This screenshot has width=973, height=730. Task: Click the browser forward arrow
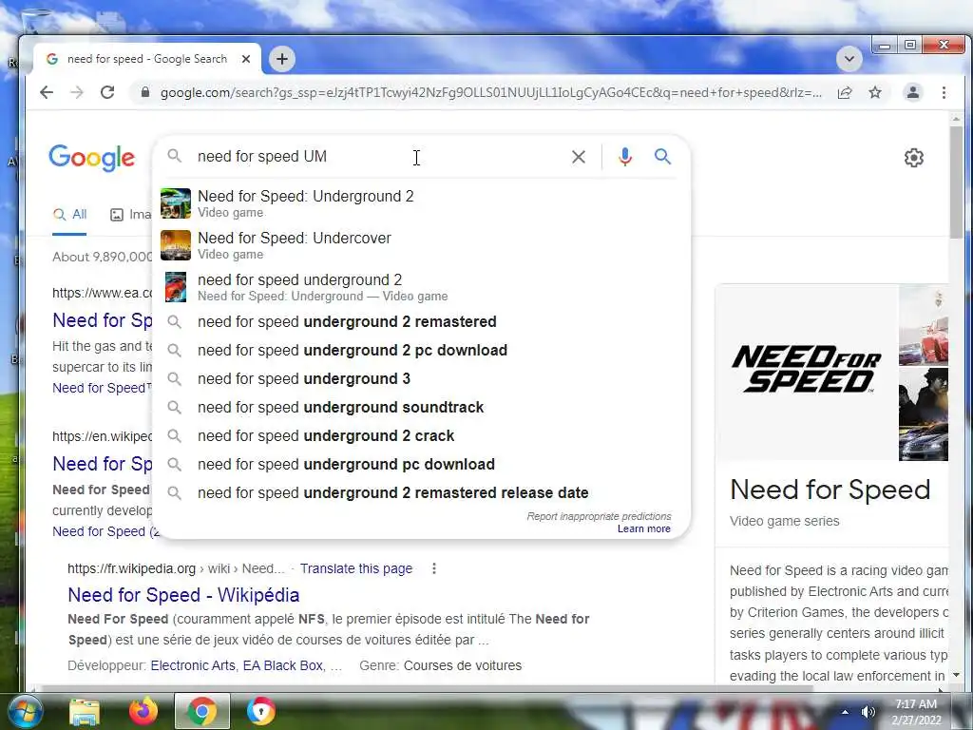[x=77, y=92]
